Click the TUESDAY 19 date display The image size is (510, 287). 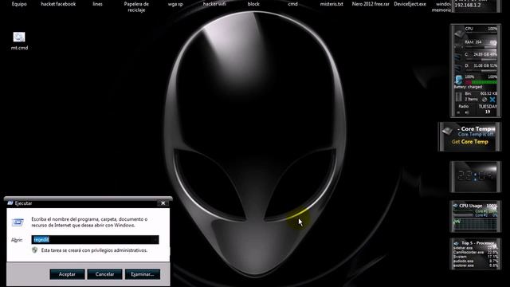pos(488,109)
